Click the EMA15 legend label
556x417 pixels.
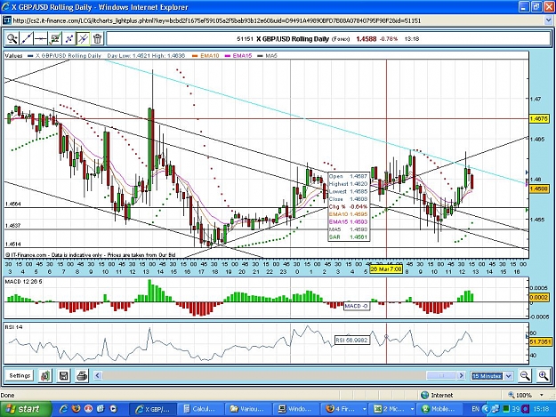coord(242,56)
